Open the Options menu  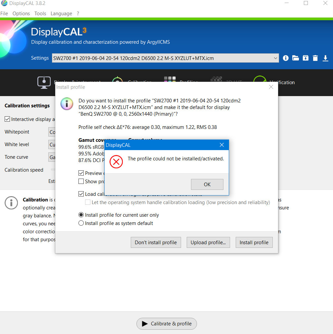pyautogui.click(x=21, y=13)
